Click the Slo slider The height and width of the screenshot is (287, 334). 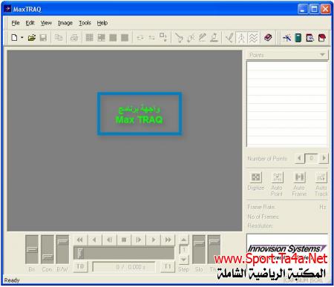pos(199,249)
